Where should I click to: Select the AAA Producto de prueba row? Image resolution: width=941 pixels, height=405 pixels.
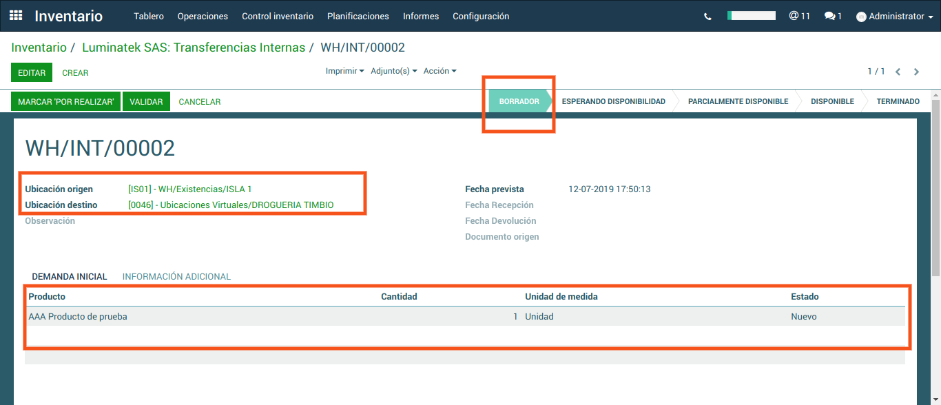point(78,317)
